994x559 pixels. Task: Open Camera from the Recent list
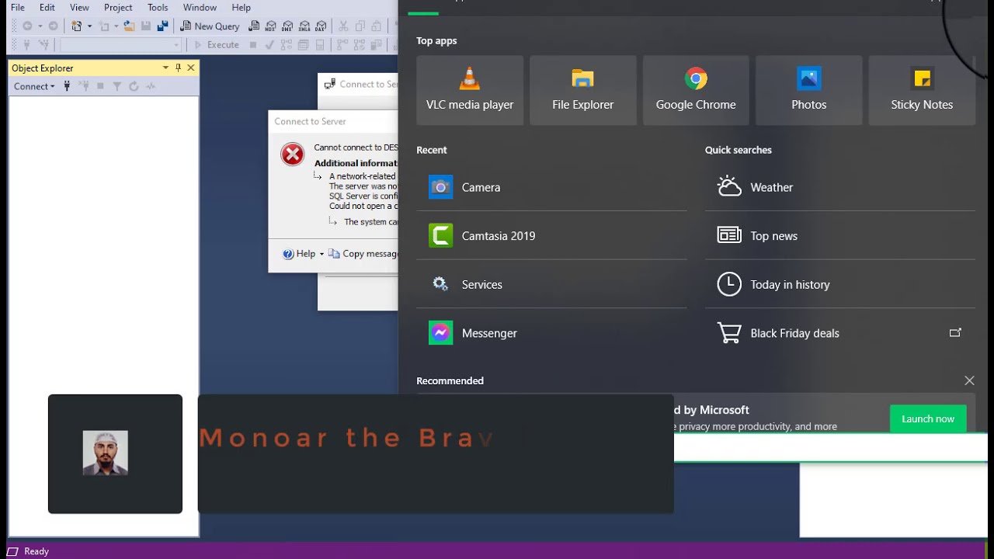tap(551, 187)
